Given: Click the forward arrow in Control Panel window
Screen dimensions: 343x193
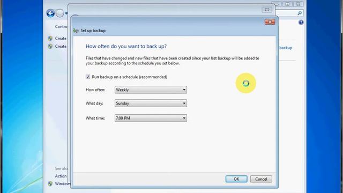Looking at the screenshot, I should click(59, 13).
